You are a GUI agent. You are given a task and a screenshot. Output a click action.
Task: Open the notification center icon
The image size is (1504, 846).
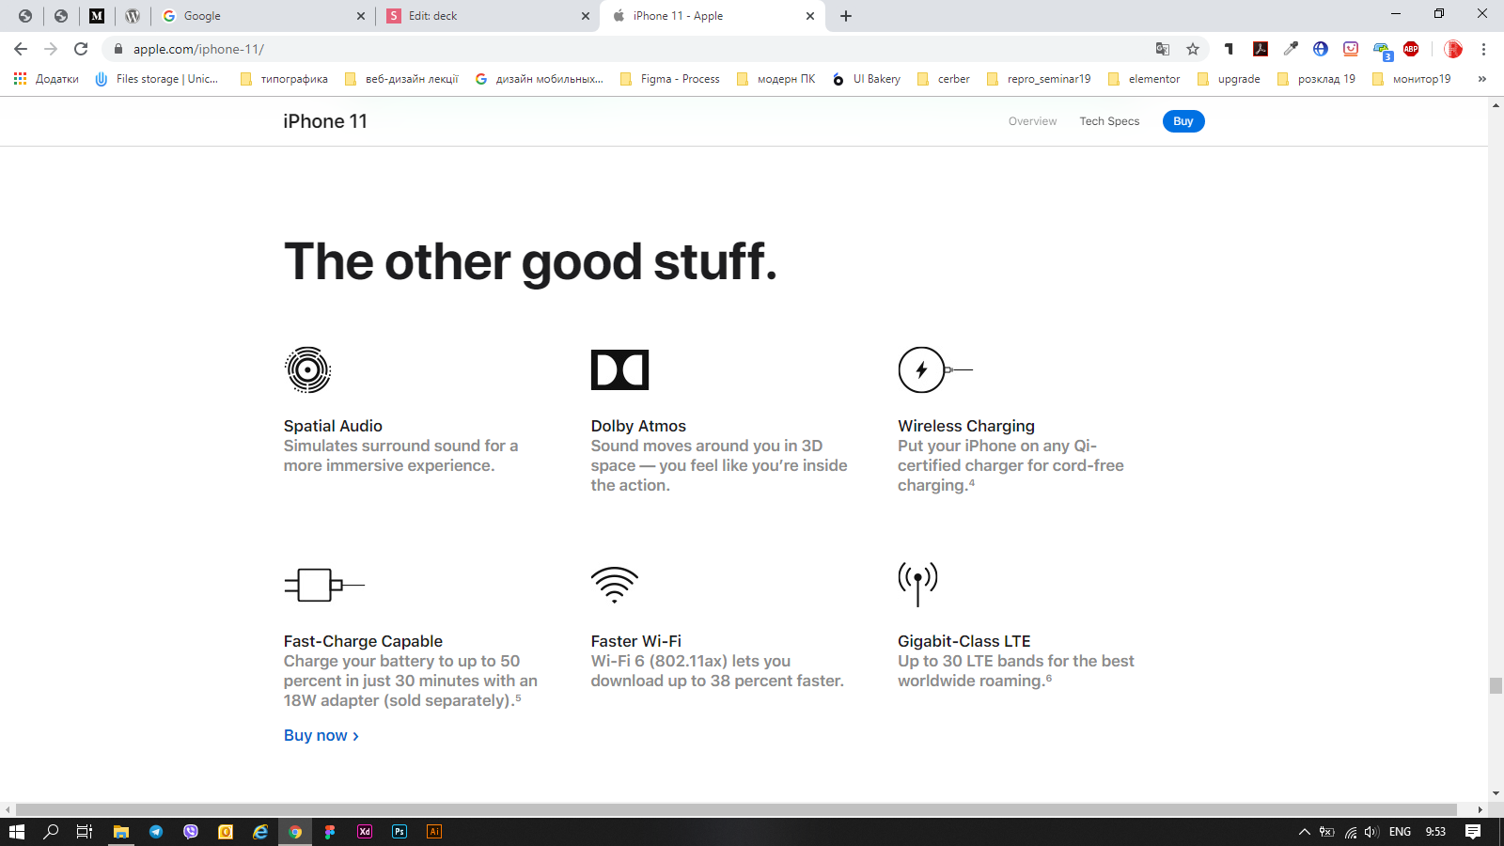pos(1473,832)
